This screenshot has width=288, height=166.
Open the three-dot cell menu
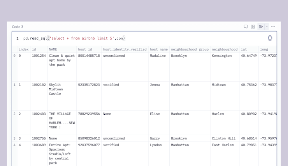pos(273,27)
